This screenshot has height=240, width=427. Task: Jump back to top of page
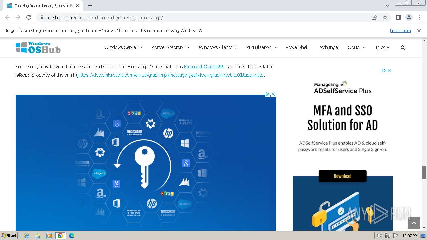(414, 223)
